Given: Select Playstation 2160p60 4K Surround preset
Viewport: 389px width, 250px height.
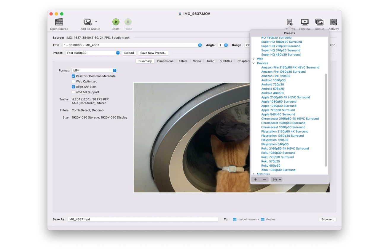Looking at the screenshot, I should click(285, 131).
